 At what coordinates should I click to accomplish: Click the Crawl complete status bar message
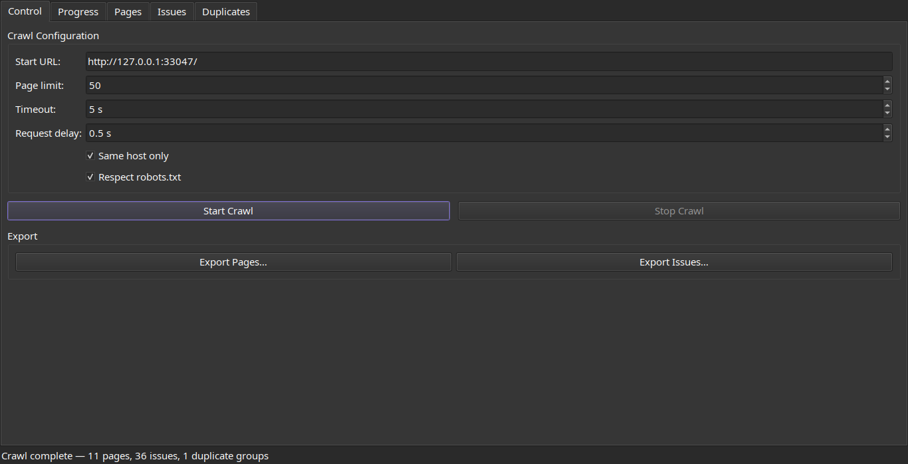click(136, 456)
